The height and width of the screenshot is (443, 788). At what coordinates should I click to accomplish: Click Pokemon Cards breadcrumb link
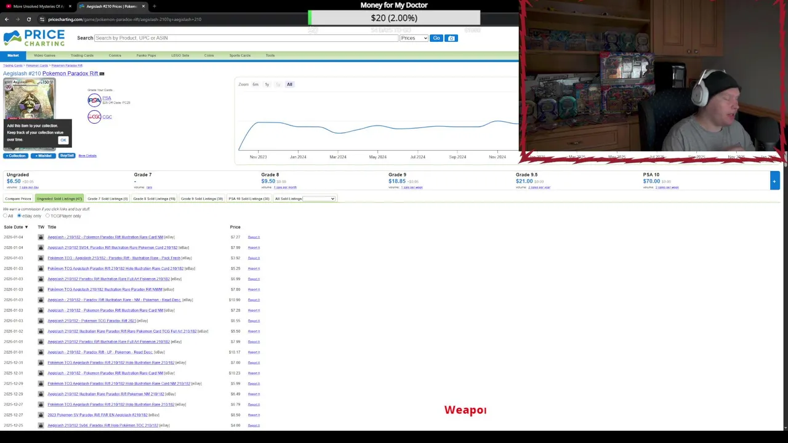[37, 65]
